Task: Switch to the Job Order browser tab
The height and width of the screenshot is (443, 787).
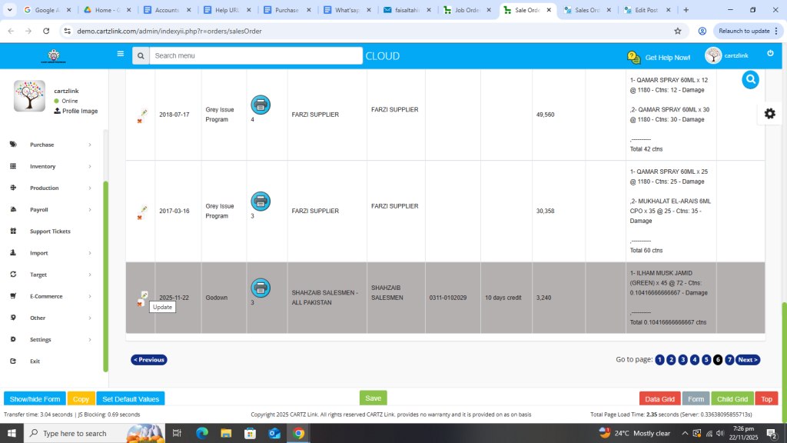Action: coord(467,10)
